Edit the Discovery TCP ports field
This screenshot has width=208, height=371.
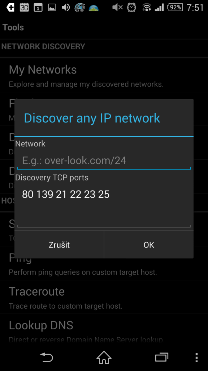point(104,205)
